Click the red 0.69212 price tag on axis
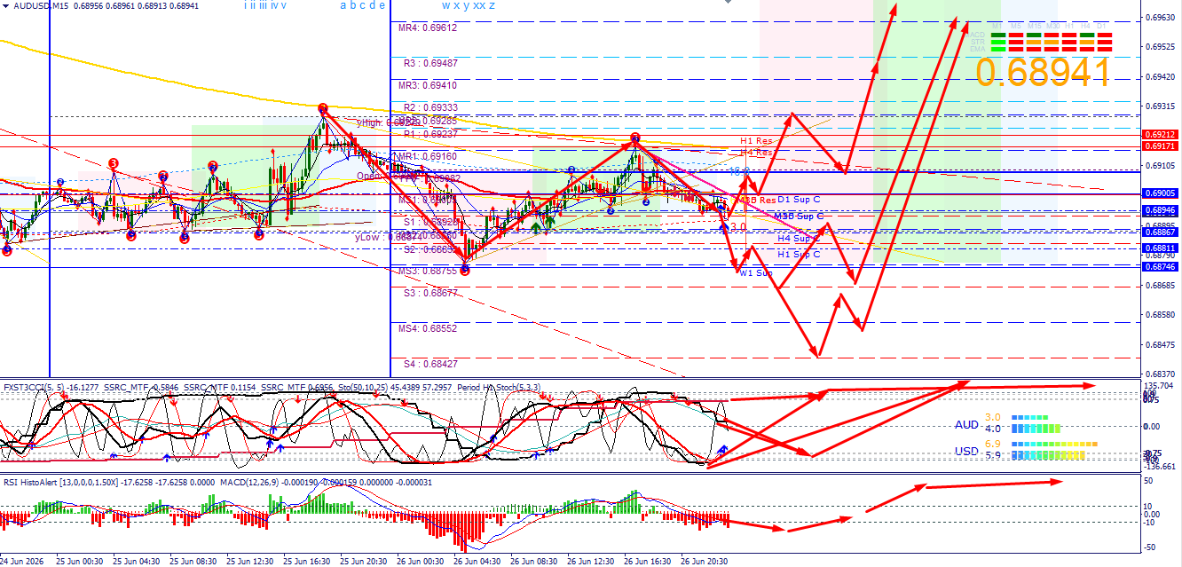This screenshot has width=1182, height=567. coord(1161,135)
